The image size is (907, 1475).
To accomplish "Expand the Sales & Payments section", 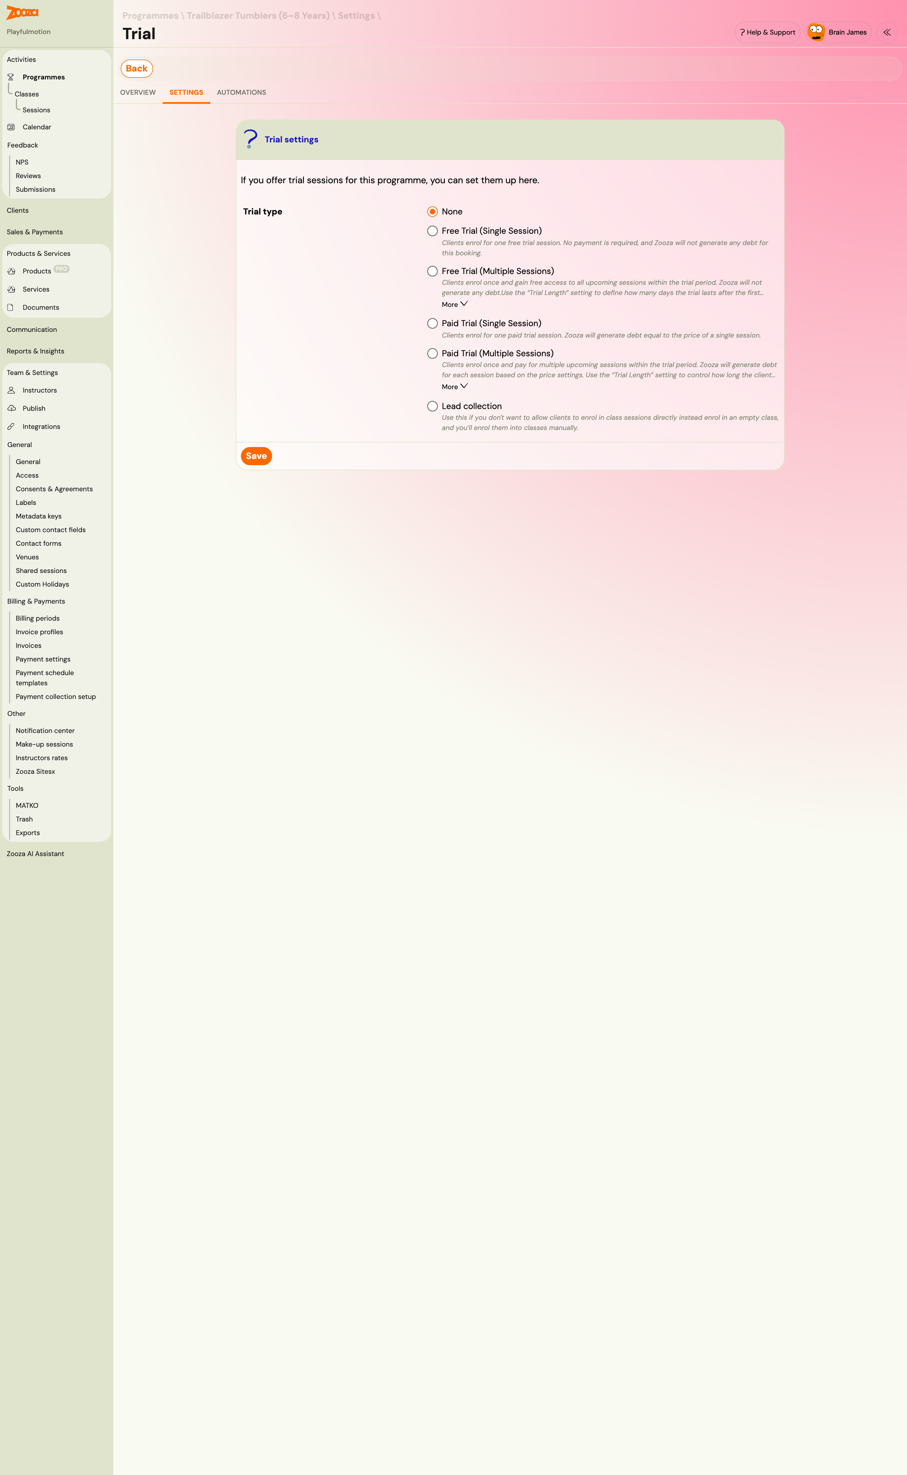I will click(x=35, y=232).
